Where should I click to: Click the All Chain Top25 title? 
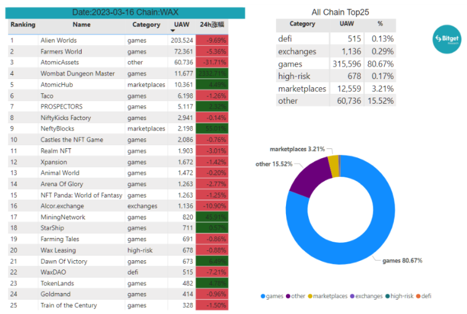click(340, 12)
